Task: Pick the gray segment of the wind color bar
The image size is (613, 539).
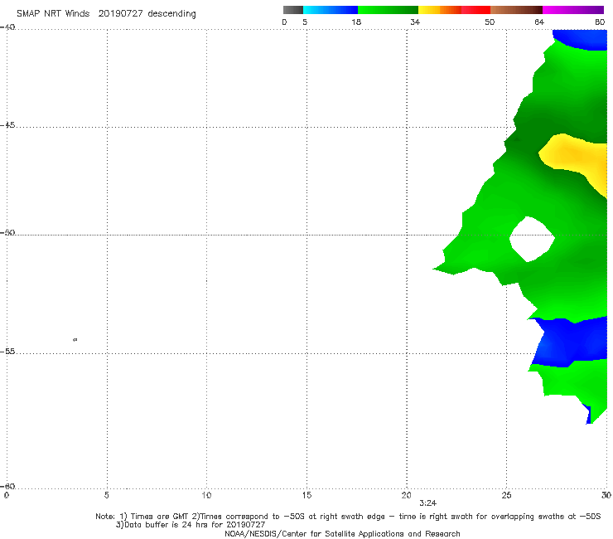Action: [x=293, y=10]
